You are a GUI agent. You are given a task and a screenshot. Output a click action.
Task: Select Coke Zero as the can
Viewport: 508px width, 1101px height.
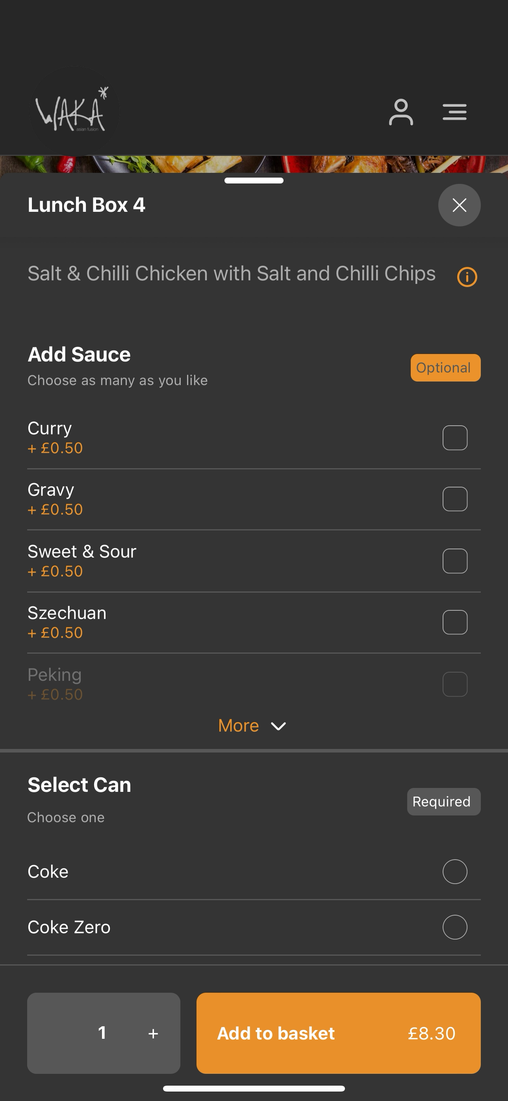click(x=454, y=927)
